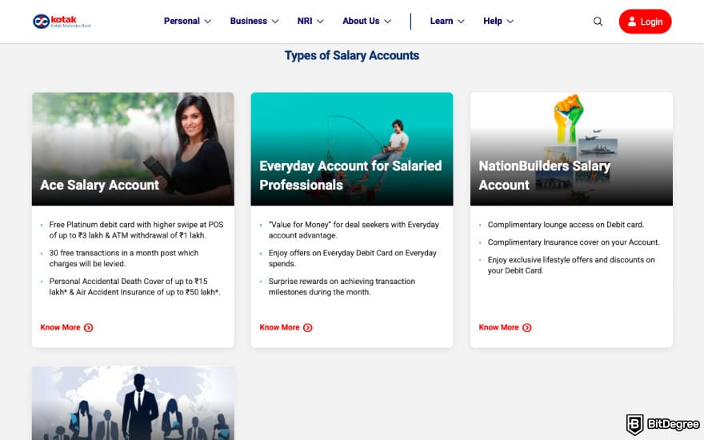This screenshot has width=704, height=440.
Task: Expand the Personal menu chevron
Action: pos(208,22)
